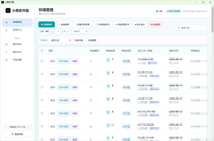Click 手动批量导入 import button
Screen dimensions: 214x141
pos(103,24)
